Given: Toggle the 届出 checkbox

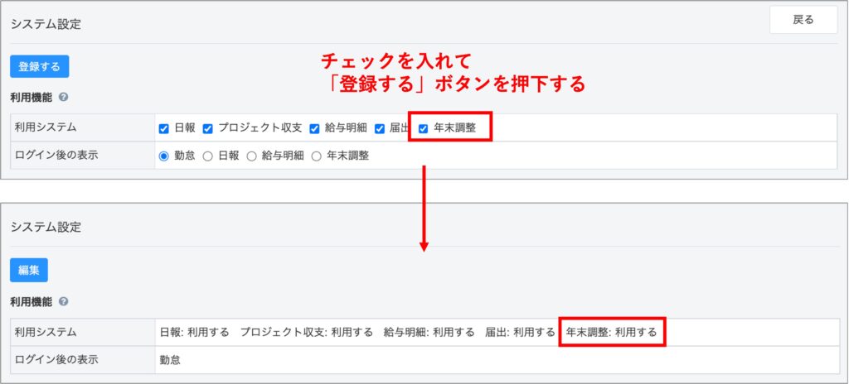Looking at the screenshot, I should pyautogui.click(x=380, y=129).
